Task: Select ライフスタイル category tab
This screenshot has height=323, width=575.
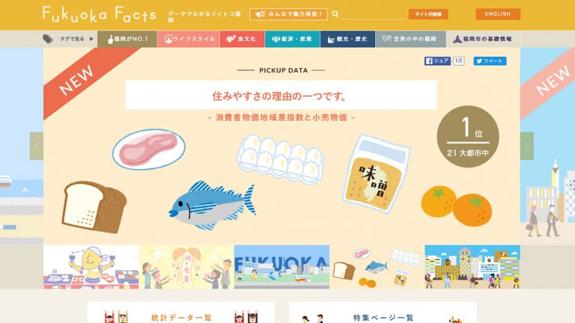Action: point(189,39)
